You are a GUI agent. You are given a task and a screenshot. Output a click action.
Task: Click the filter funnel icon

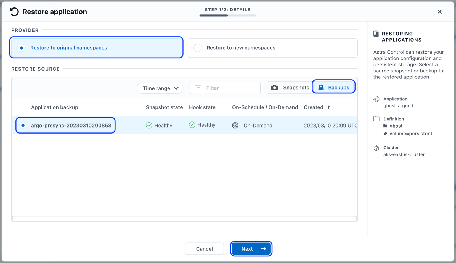click(198, 88)
